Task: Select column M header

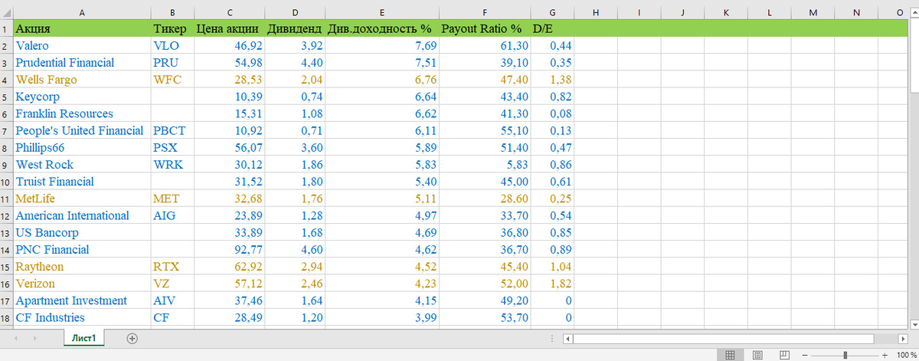Action: tap(813, 11)
